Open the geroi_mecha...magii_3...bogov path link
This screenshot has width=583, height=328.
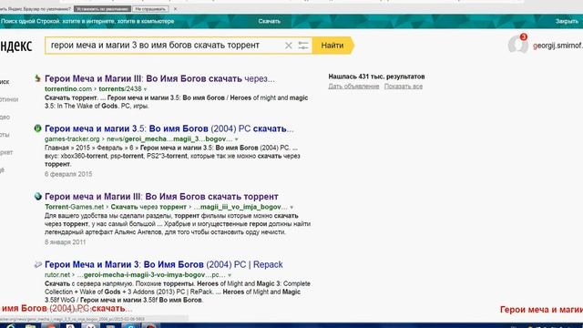point(169,138)
